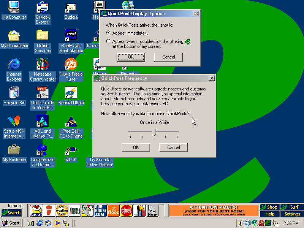Click the Attention Poets banner ad
The image size is (304, 228).
pyautogui.click(x=213, y=211)
